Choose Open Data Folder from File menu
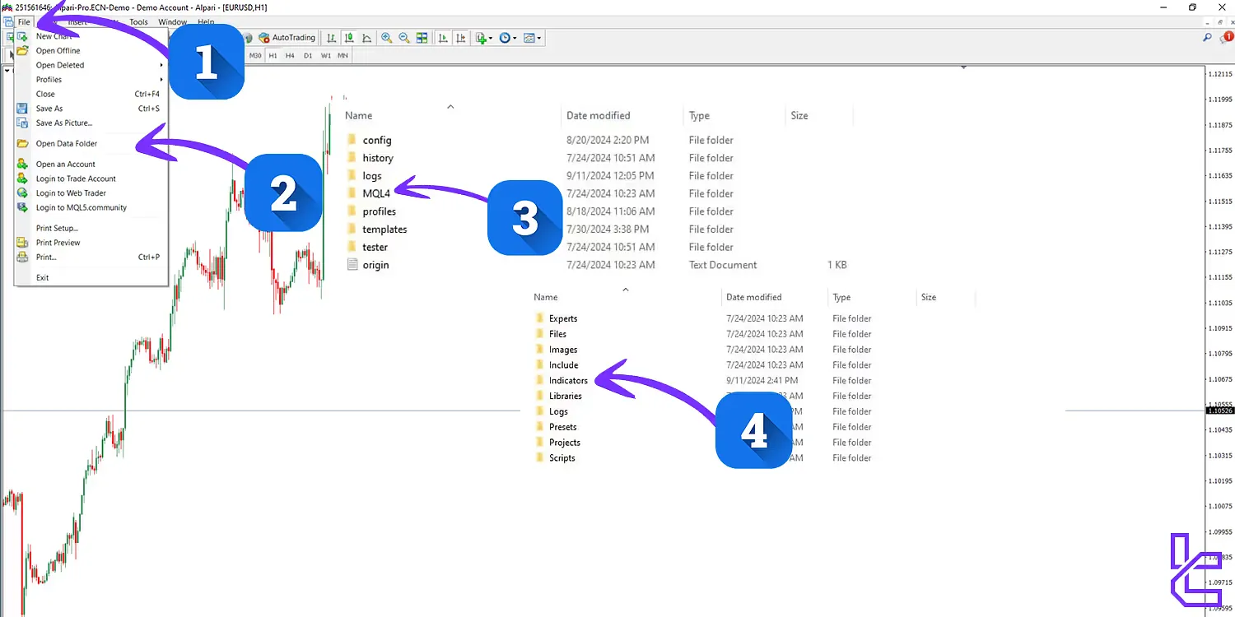1235x617 pixels. coord(67,143)
